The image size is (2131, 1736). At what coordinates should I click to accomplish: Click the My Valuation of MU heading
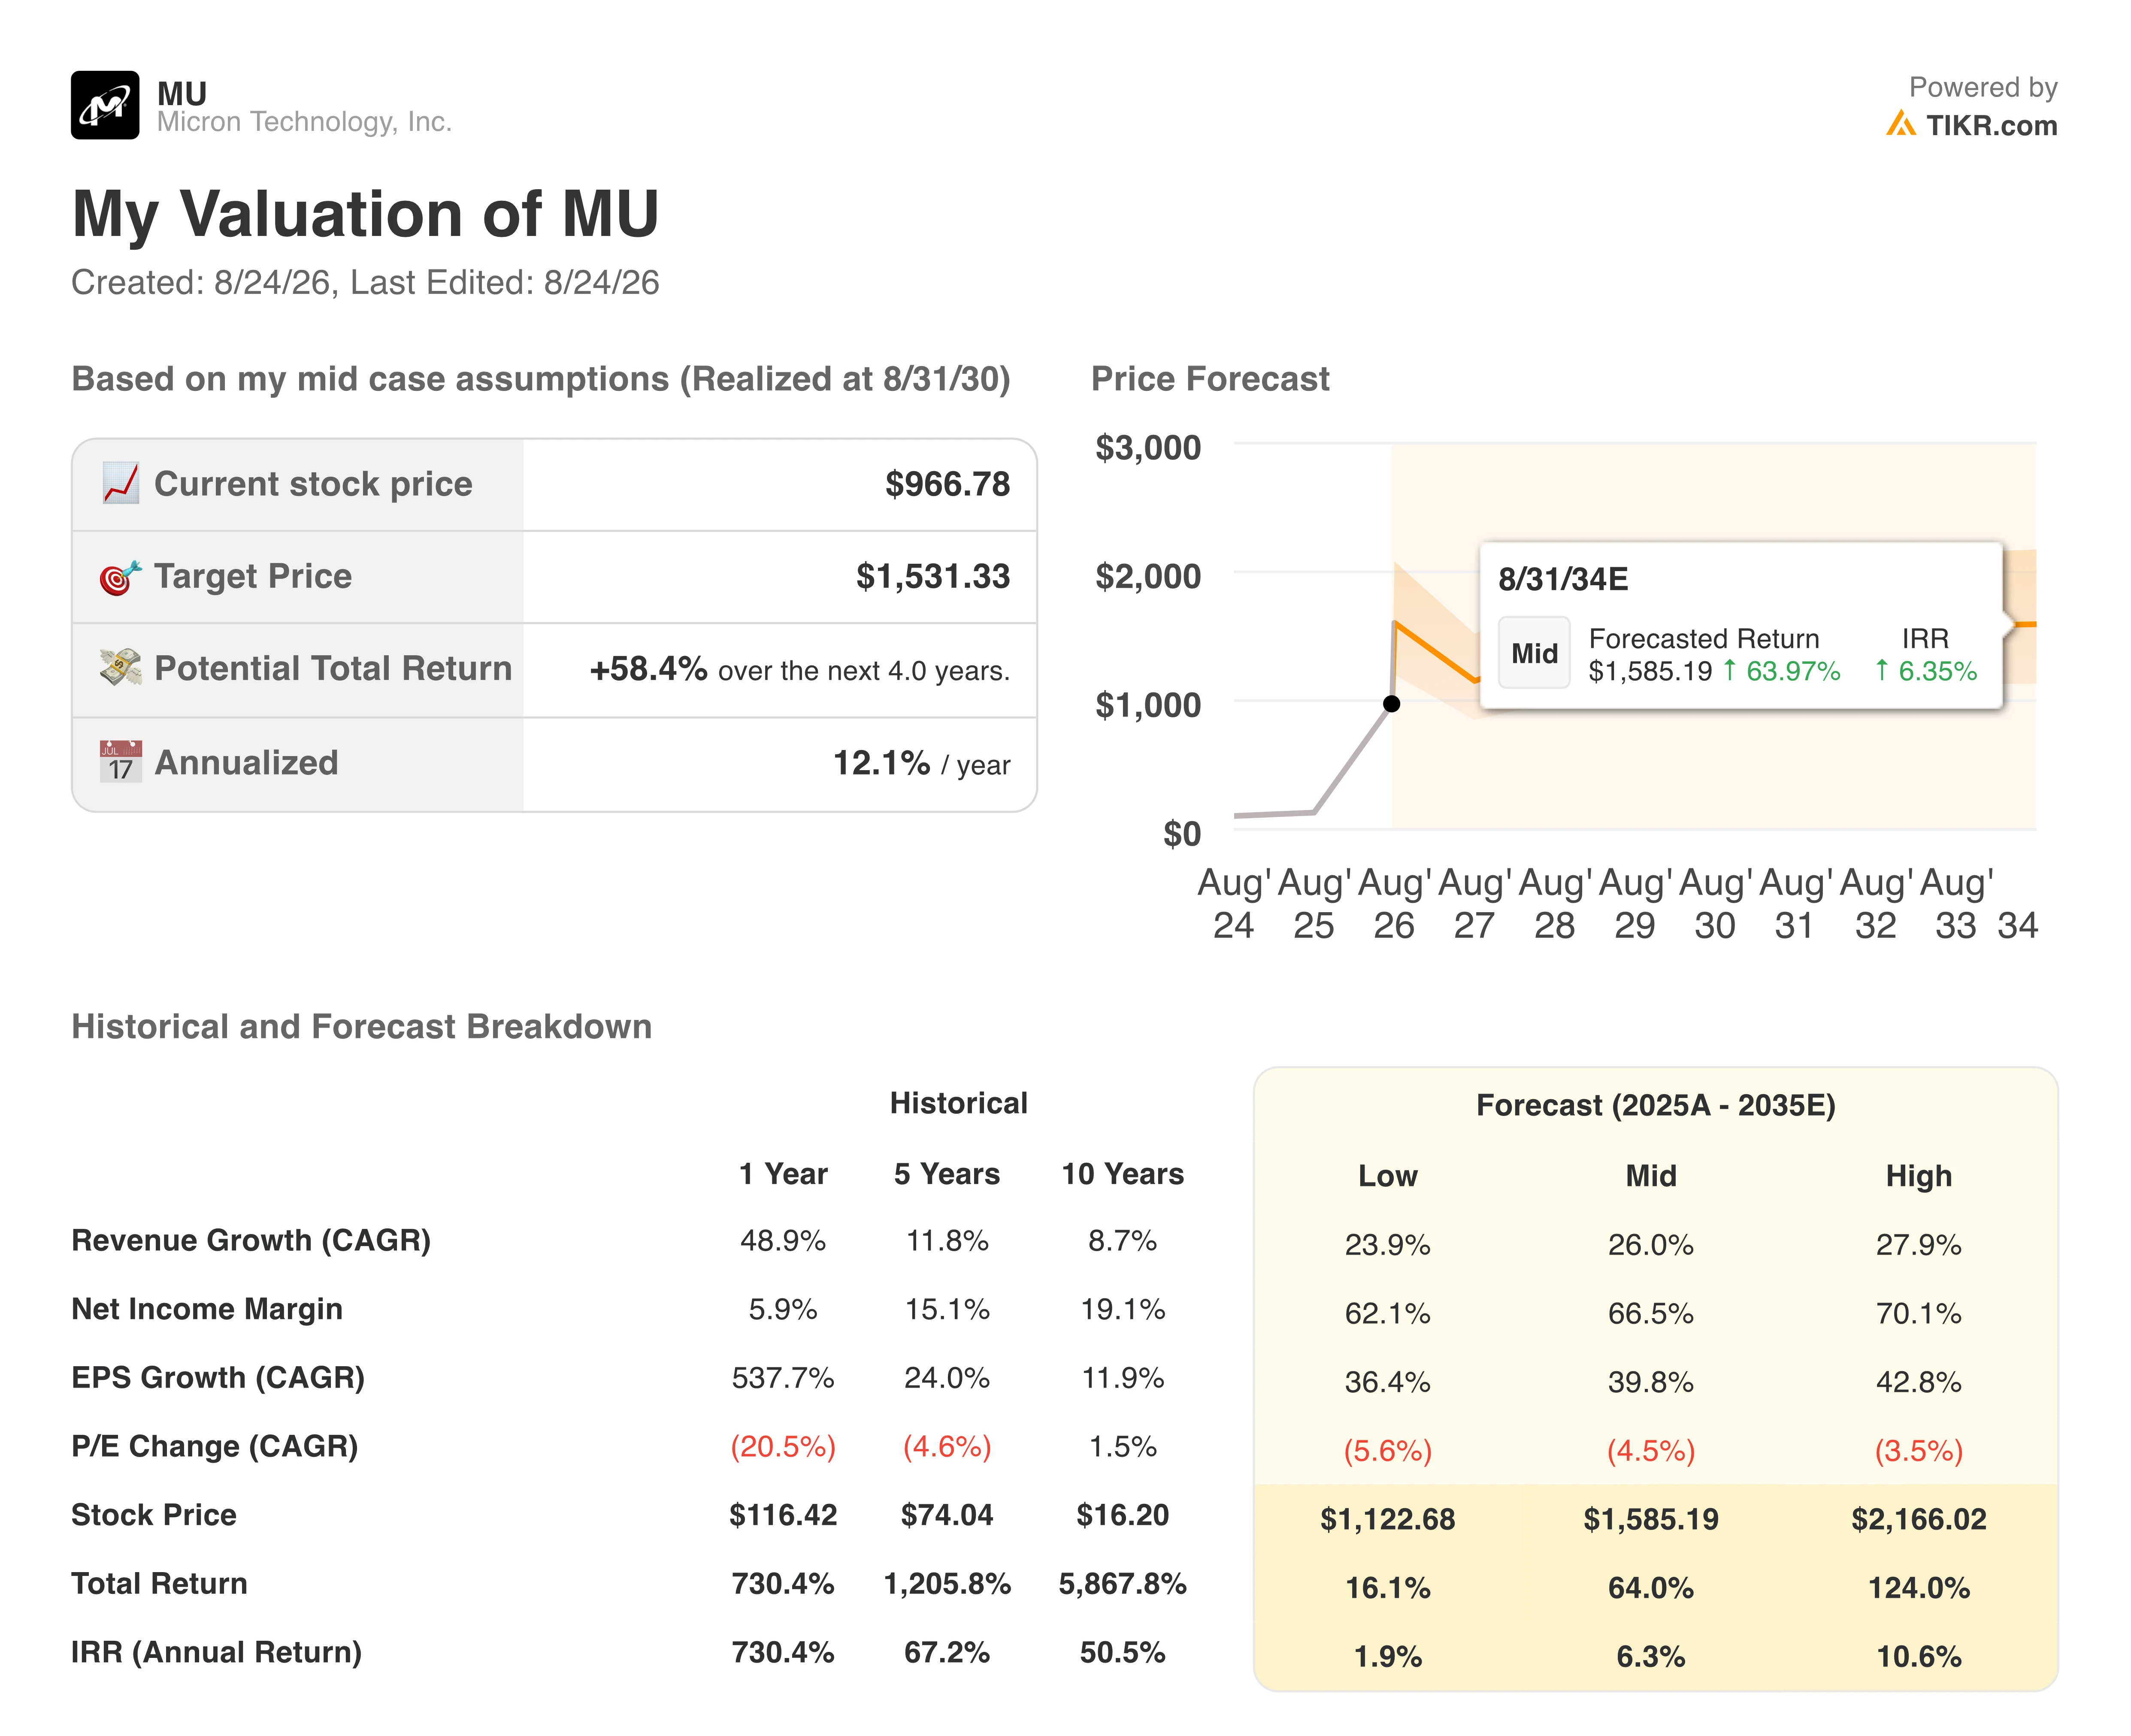click(365, 214)
